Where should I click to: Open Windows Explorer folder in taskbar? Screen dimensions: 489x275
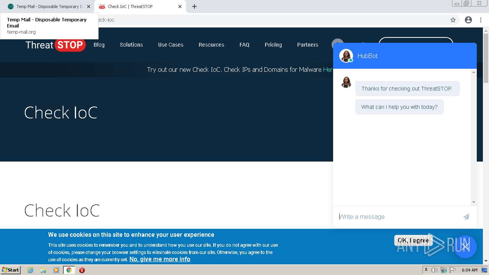coord(43,270)
